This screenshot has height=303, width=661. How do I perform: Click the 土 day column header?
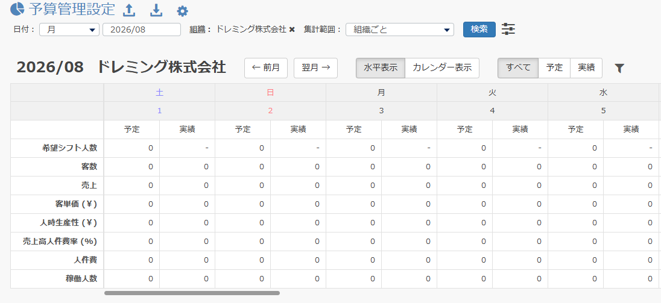[x=159, y=93]
